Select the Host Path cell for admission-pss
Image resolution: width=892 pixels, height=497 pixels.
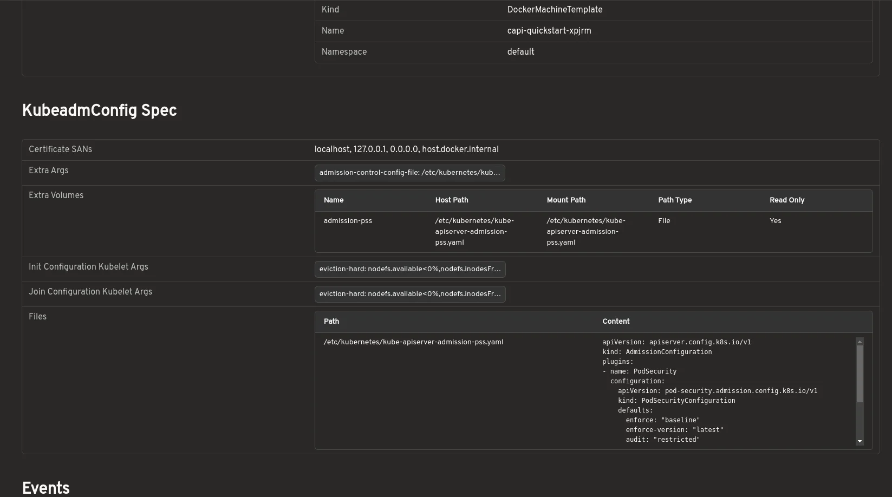475,232
